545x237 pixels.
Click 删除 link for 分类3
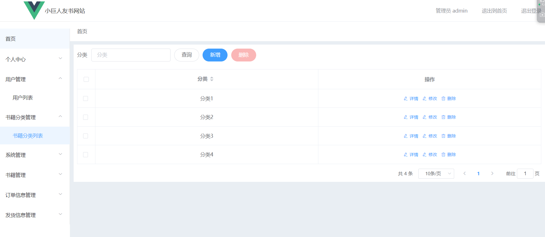coord(452,136)
